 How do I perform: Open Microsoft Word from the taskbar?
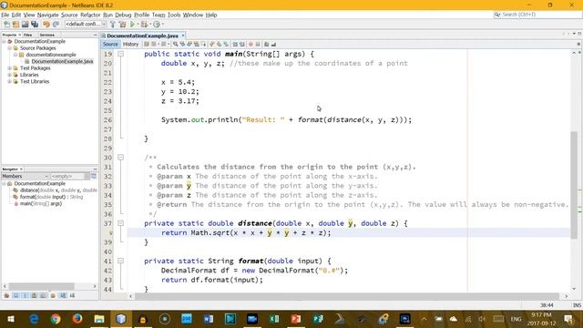[209, 319]
